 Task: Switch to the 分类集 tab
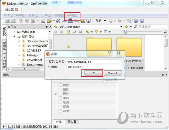72,122
